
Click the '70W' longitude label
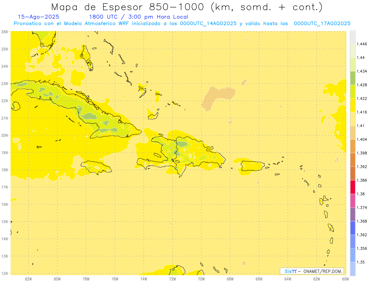coord(201,279)
